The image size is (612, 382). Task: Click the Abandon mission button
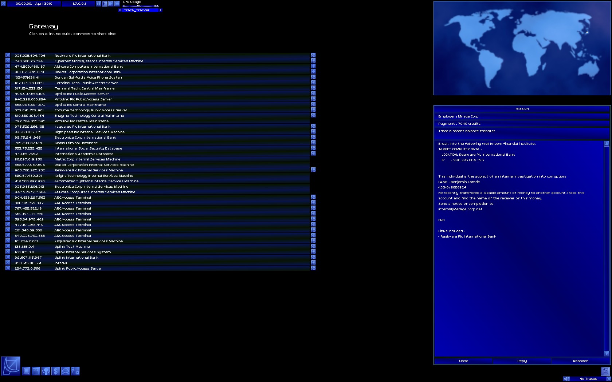click(580, 361)
